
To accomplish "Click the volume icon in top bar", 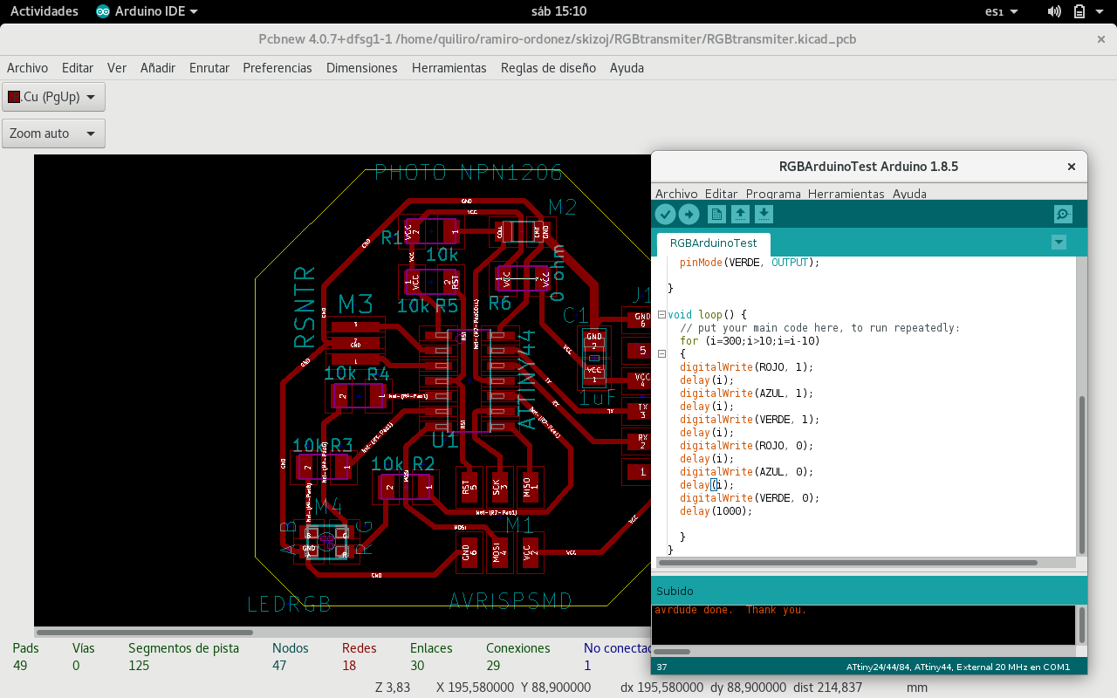I will pos(1054,11).
